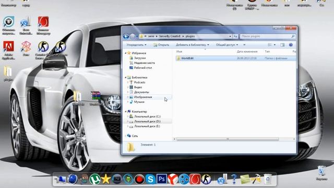
Task: Select the skull icon desktop shortcut
Action: click(9, 25)
